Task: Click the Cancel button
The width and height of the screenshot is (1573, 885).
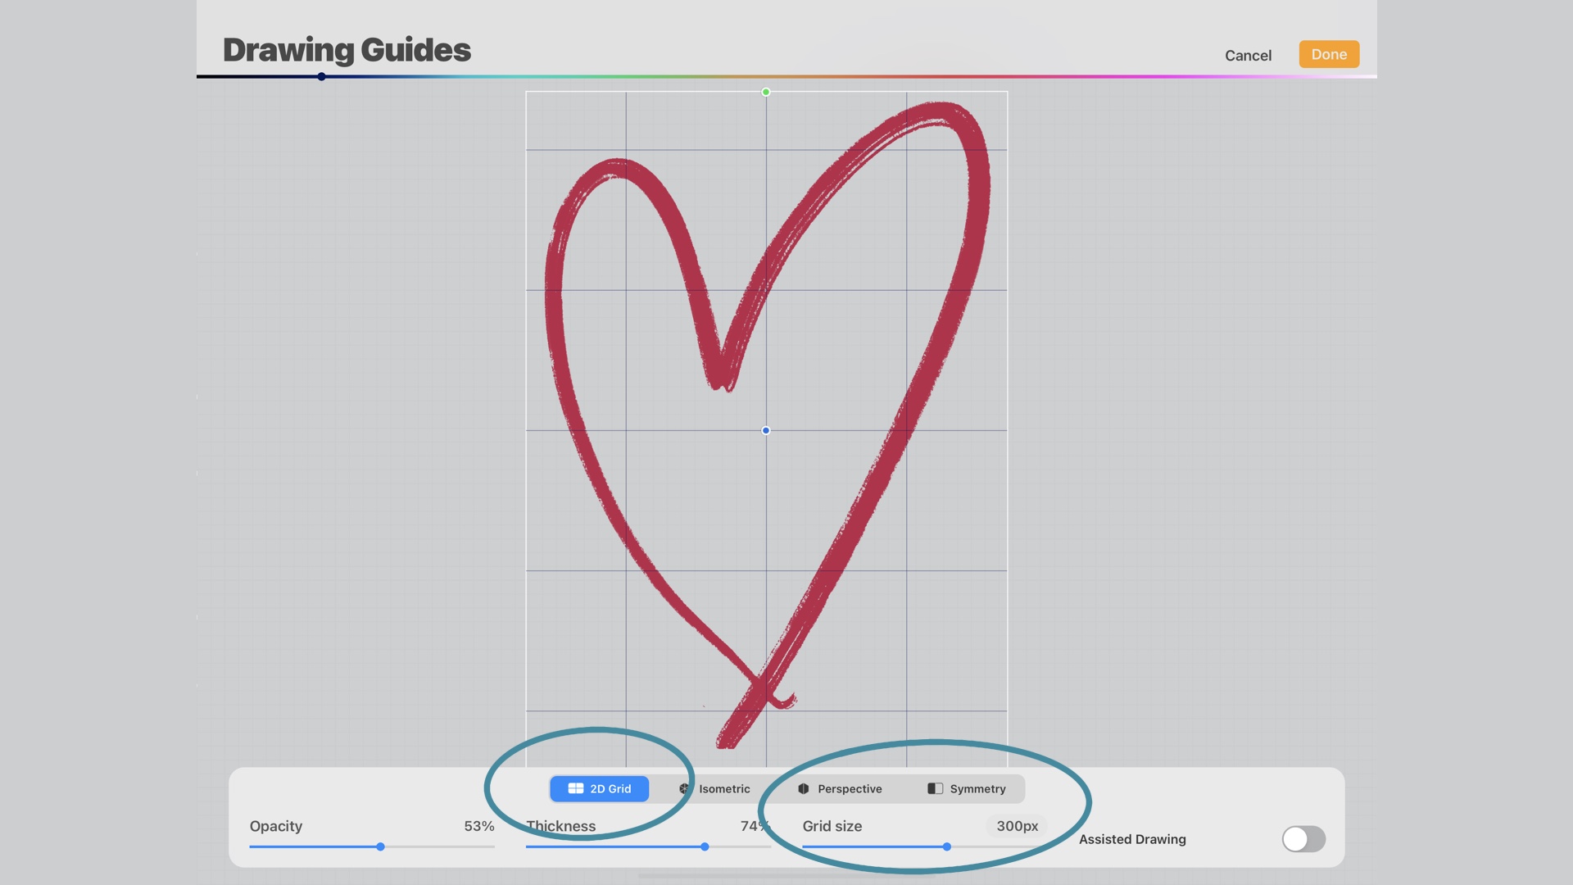Action: (1248, 55)
